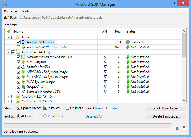Expand the Android 4.0.3 (API 15) group
This screenshot has width=191, height=137.
point(8,102)
